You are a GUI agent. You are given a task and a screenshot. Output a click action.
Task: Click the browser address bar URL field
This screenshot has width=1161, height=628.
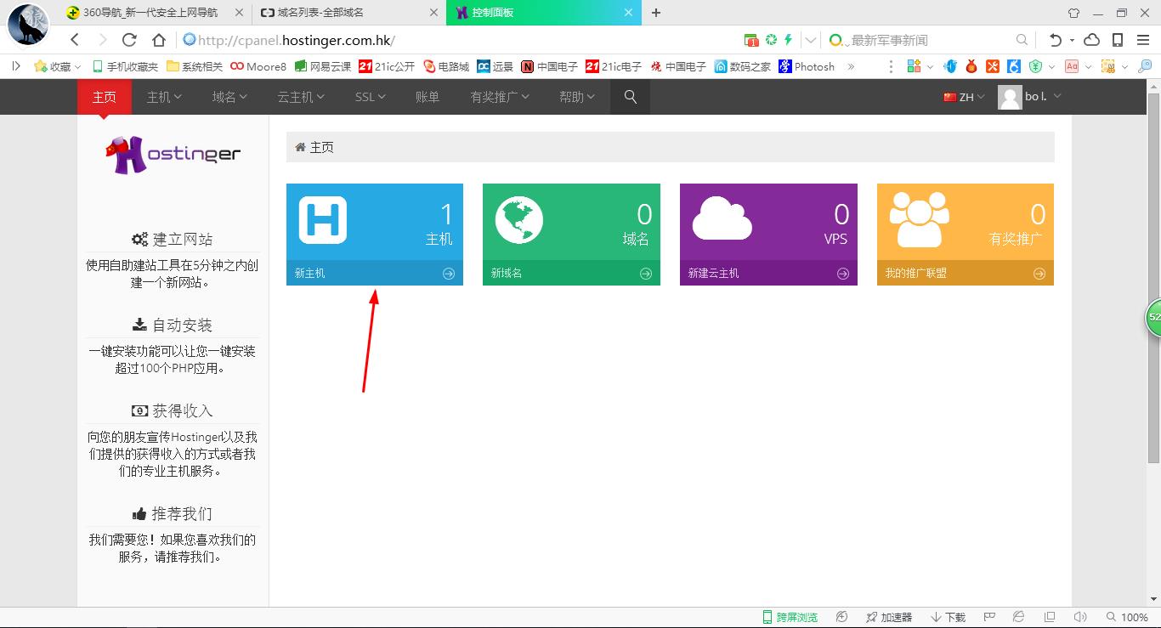[x=459, y=40]
